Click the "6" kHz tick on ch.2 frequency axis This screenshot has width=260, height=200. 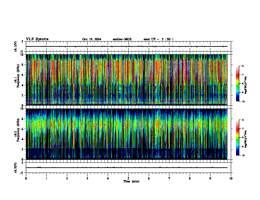(x=23, y=129)
